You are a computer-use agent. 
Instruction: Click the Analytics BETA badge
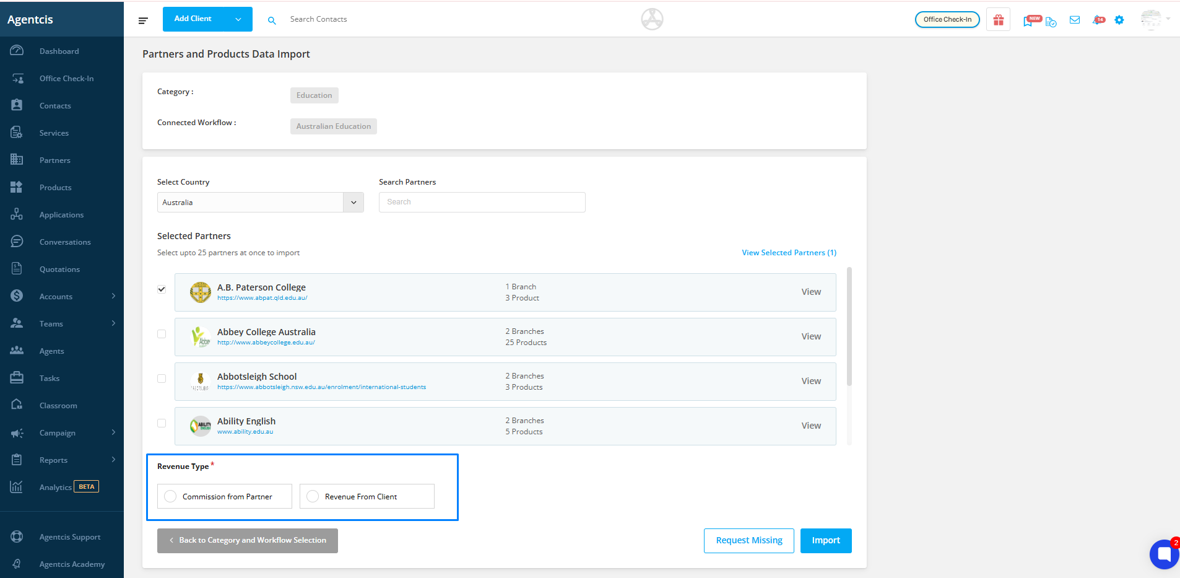coord(87,487)
